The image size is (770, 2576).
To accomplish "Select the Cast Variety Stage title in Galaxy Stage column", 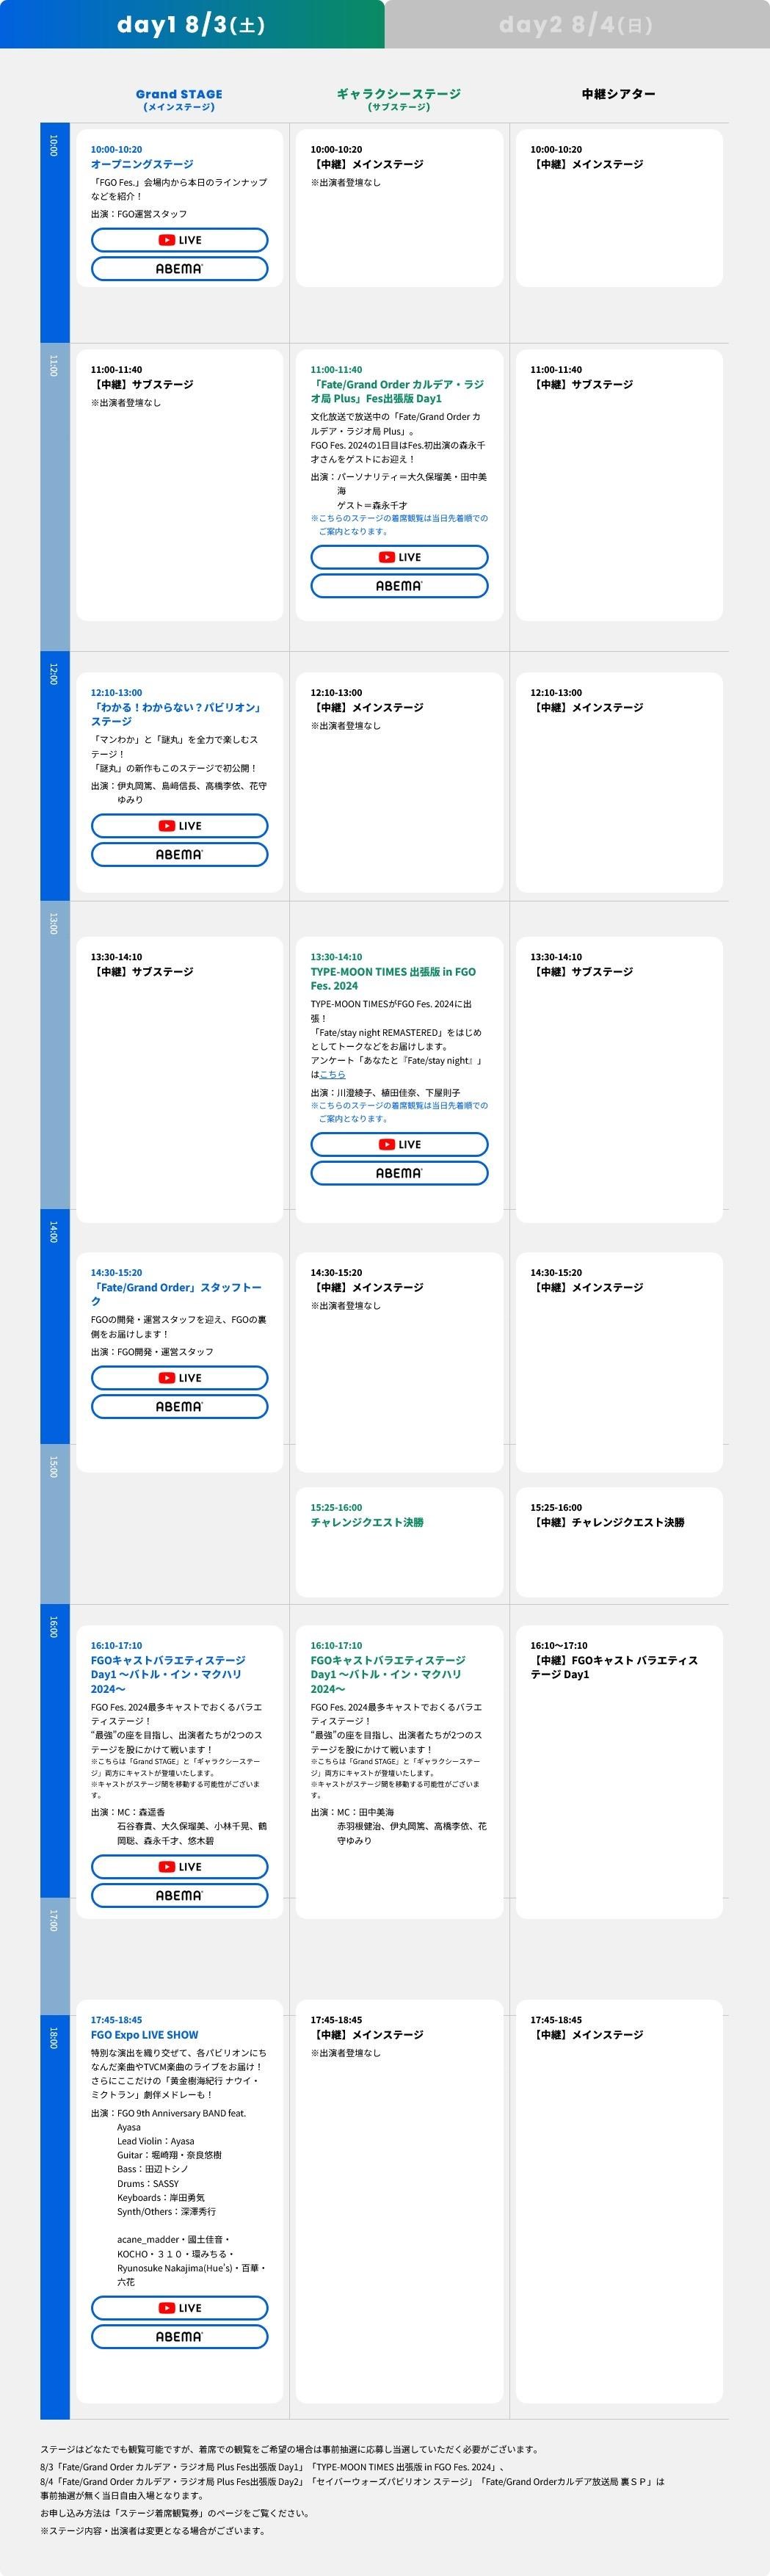I will (388, 1674).
